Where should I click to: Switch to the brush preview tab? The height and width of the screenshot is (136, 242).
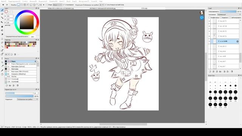point(17,37)
